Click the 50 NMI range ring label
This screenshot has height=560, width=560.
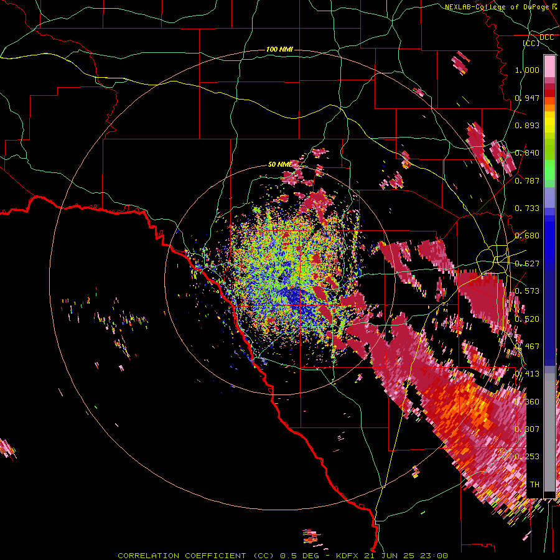click(x=279, y=164)
